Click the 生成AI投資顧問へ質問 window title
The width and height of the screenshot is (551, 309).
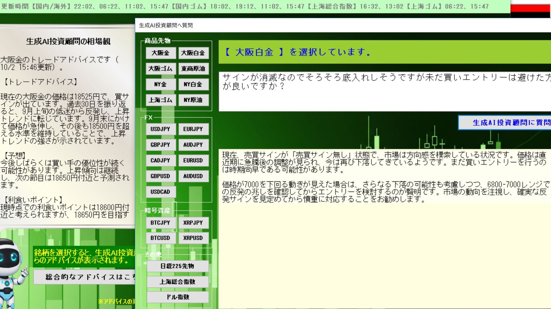point(166,25)
